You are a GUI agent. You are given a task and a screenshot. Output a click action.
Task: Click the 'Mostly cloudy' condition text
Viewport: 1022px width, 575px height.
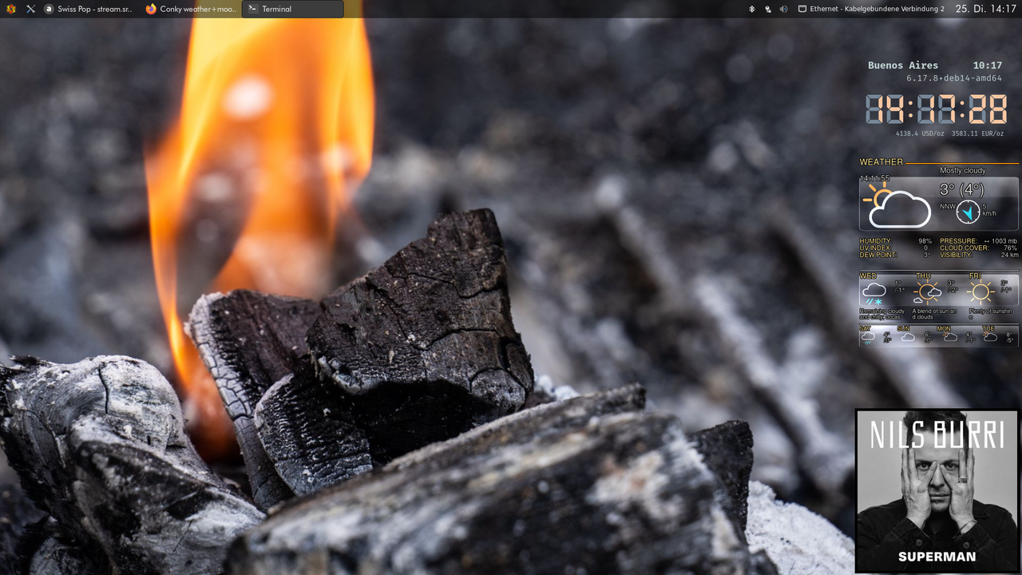pos(963,170)
